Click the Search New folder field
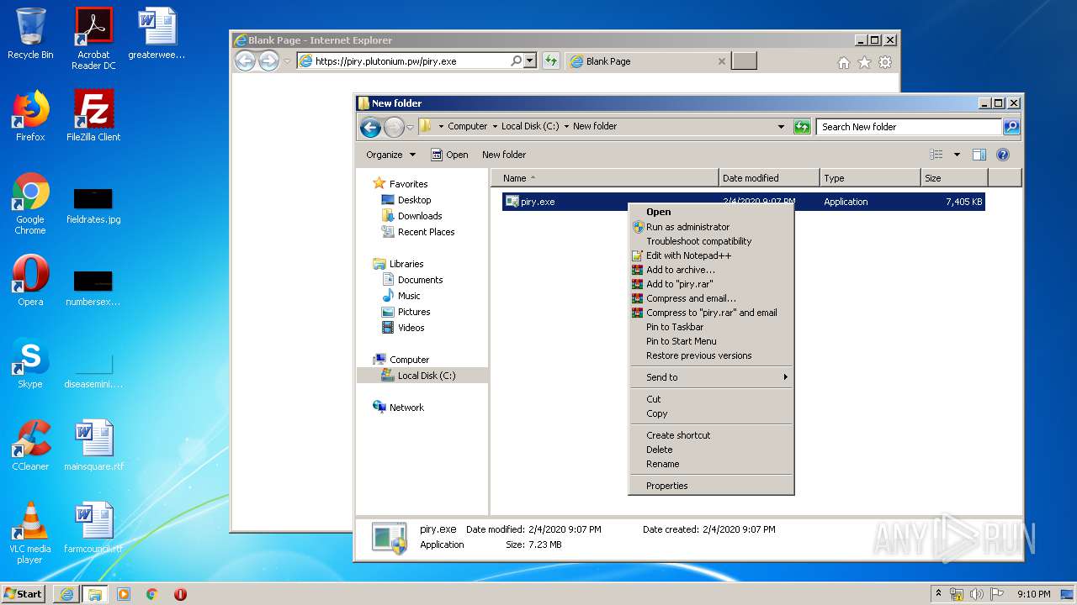The height and width of the screenshot is (605, 1077). click(909, 127)
